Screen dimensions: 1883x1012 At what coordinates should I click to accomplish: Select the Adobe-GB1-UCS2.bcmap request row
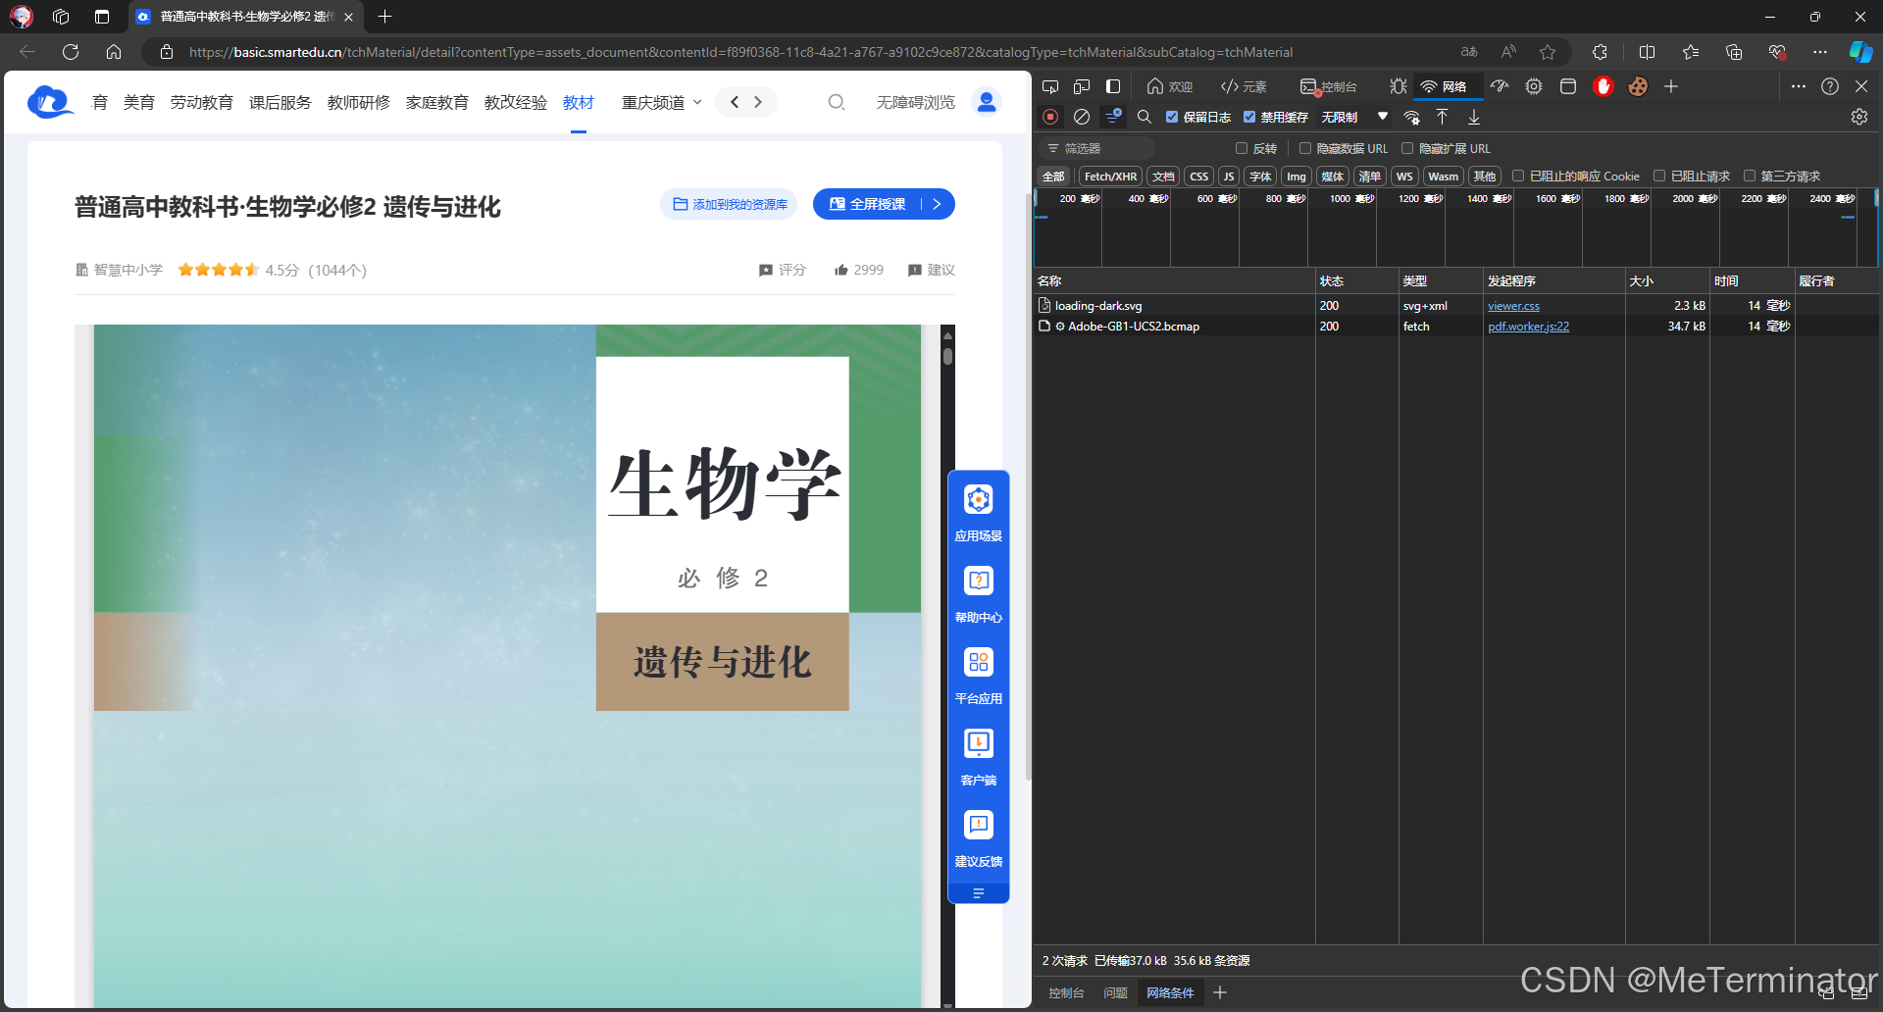point(1457,327)
